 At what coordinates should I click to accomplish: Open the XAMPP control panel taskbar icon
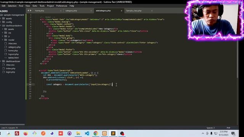[104, 134]
